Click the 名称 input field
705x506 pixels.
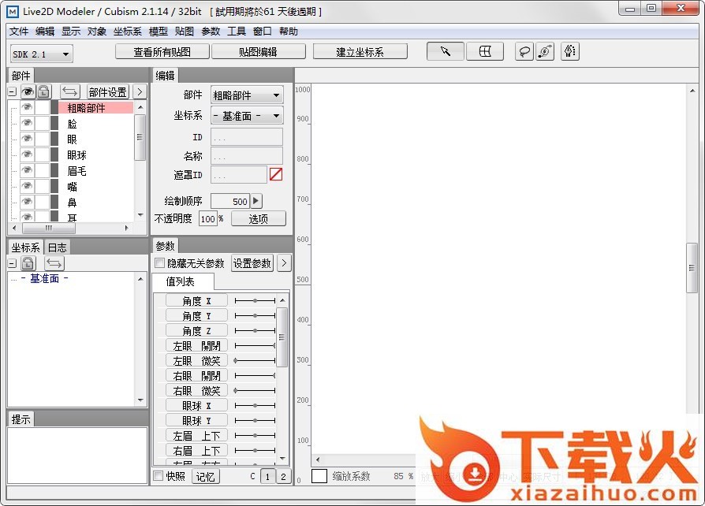(247, 156)
